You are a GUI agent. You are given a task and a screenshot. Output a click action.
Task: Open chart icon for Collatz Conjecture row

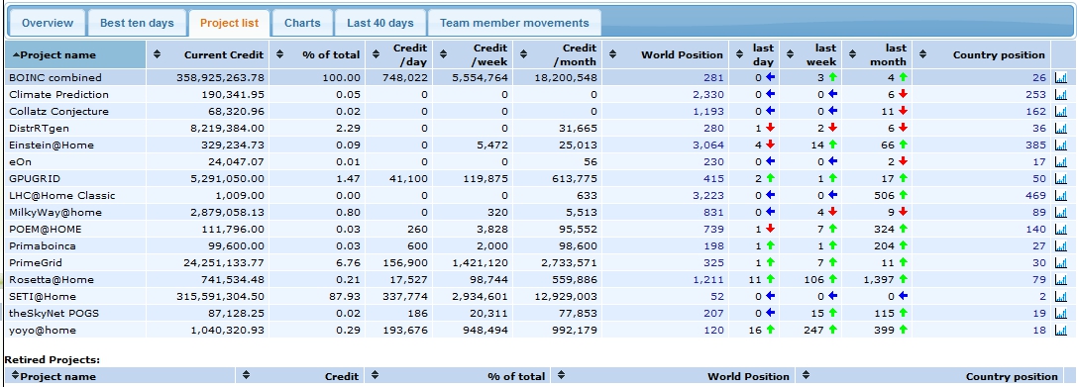coord(1060,111)
